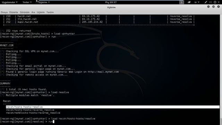Click the tlb.hwcdn.net host in row 151
Image resolution: width=222 pixels, height=125 pixels.
(27, 19)
